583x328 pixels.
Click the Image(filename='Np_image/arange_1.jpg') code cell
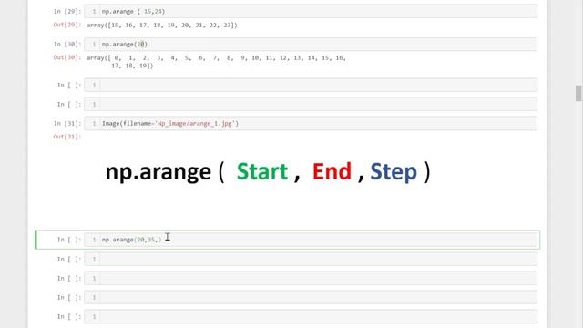point(311,124)
